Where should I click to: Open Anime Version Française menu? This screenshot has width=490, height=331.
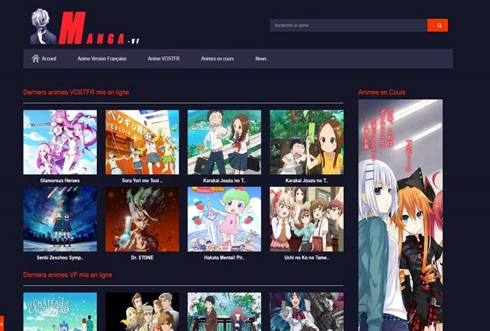102,59
